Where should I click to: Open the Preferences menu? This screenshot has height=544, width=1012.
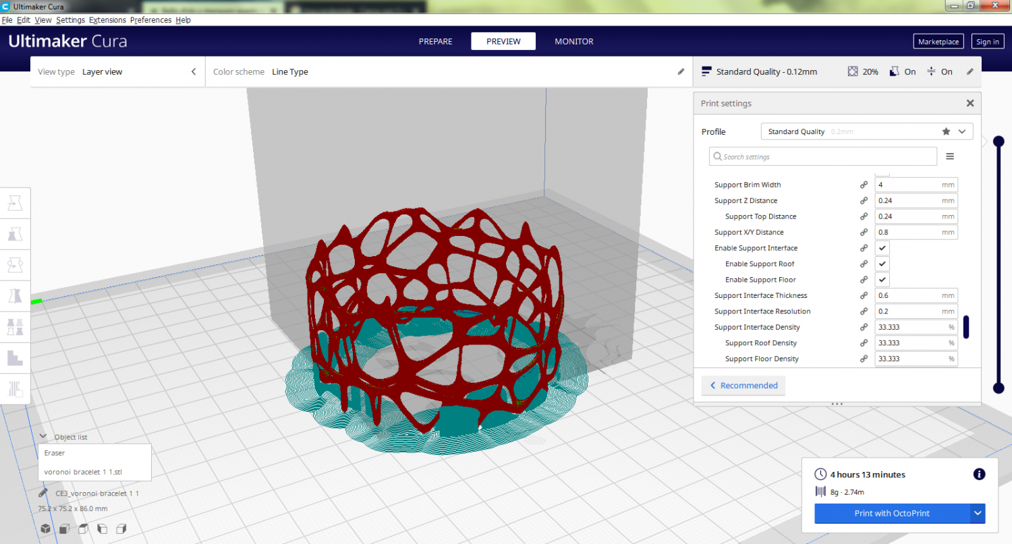pyautogui.click(x=151, y=20)
